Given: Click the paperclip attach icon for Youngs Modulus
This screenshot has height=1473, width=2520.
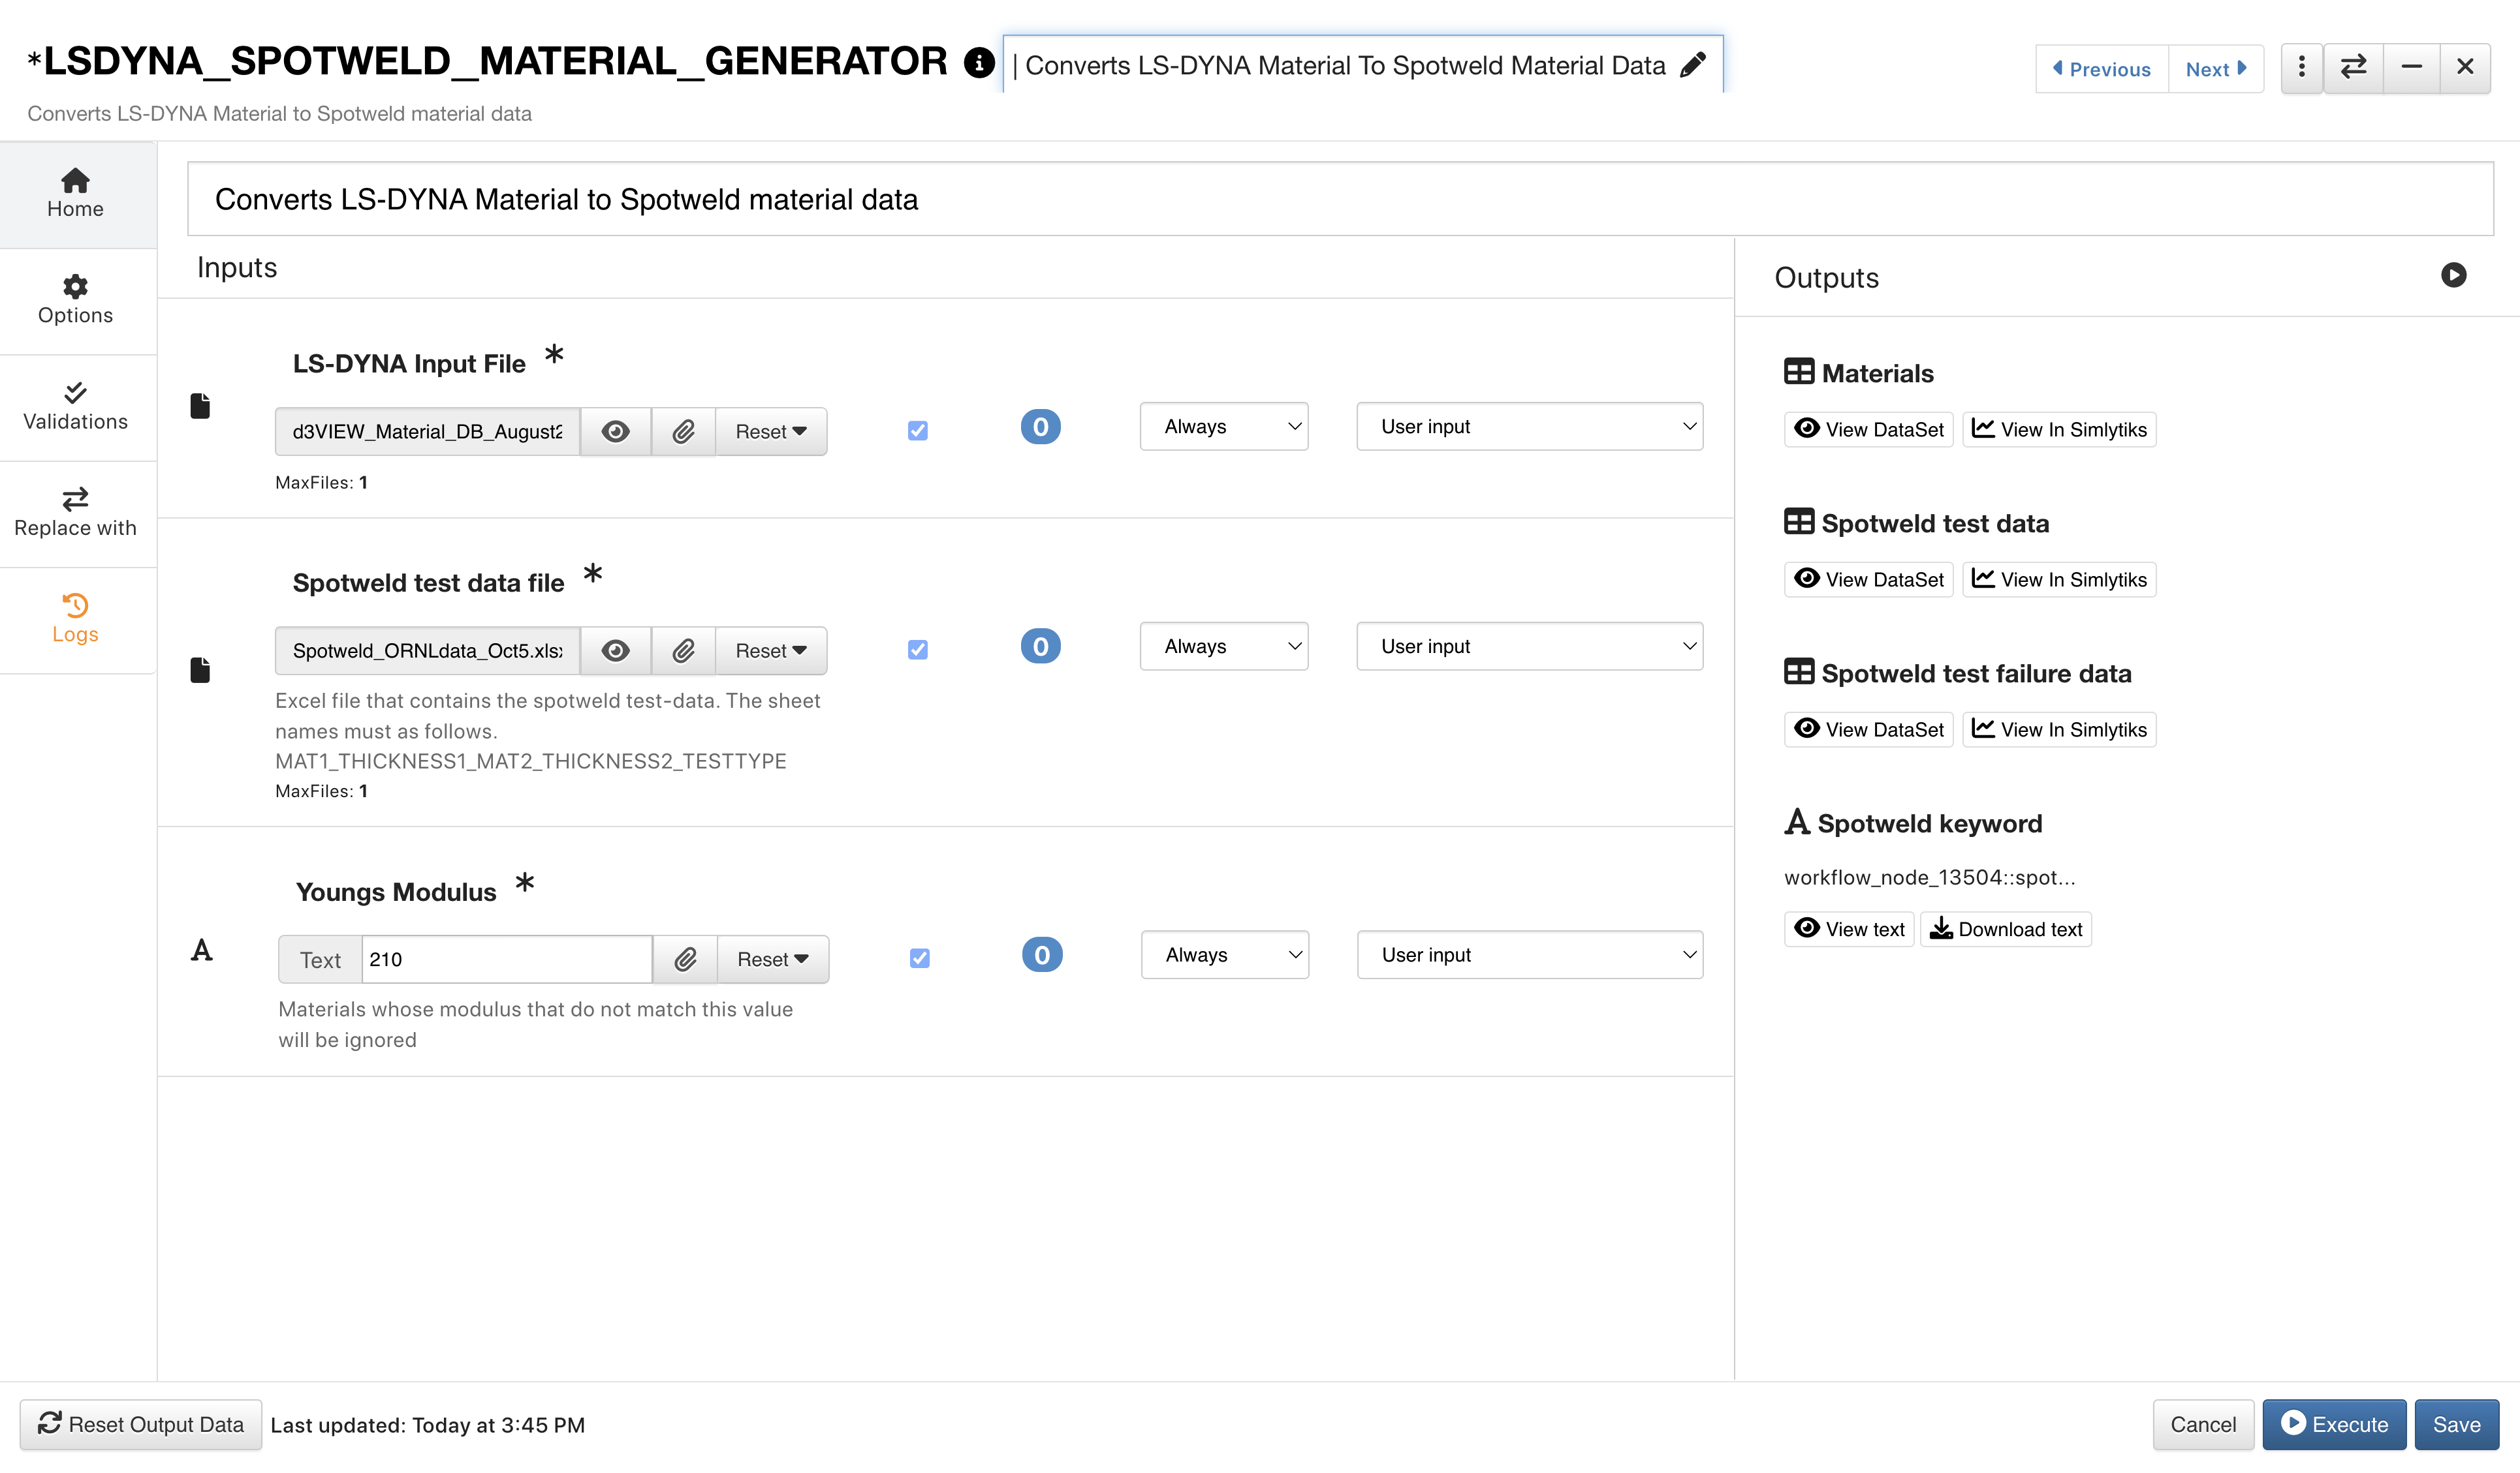Looking at the screenshot, I should pos(685,960).
